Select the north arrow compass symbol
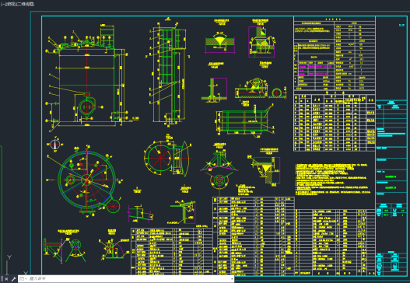 click(x=55, y=144)
